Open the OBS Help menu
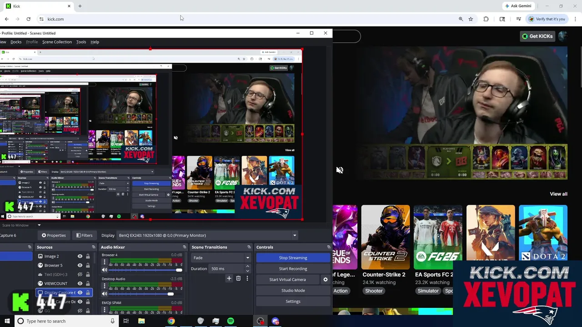 coord(95,42)
